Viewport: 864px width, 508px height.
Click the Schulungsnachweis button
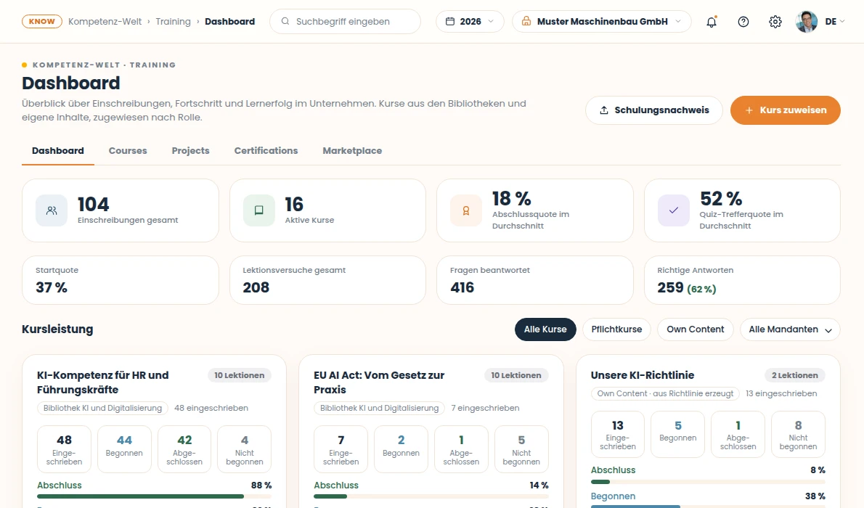coord(654,110)
